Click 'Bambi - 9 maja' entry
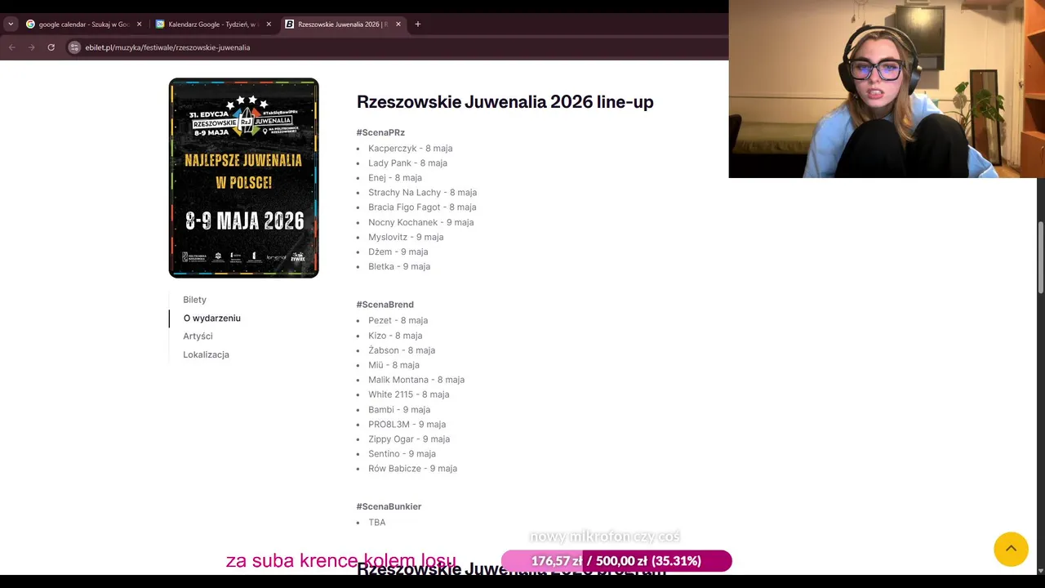 [399, 410]
